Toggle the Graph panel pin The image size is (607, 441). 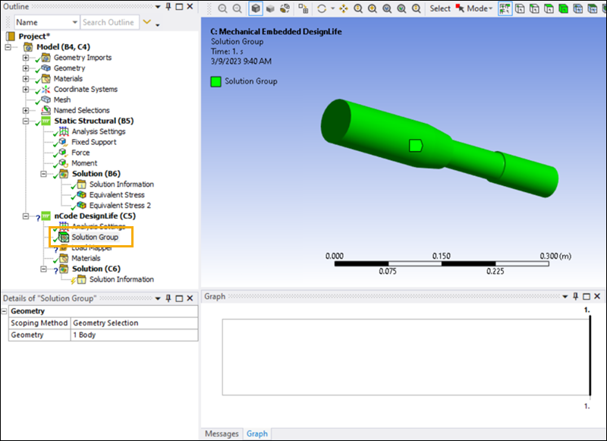(574, 296)
